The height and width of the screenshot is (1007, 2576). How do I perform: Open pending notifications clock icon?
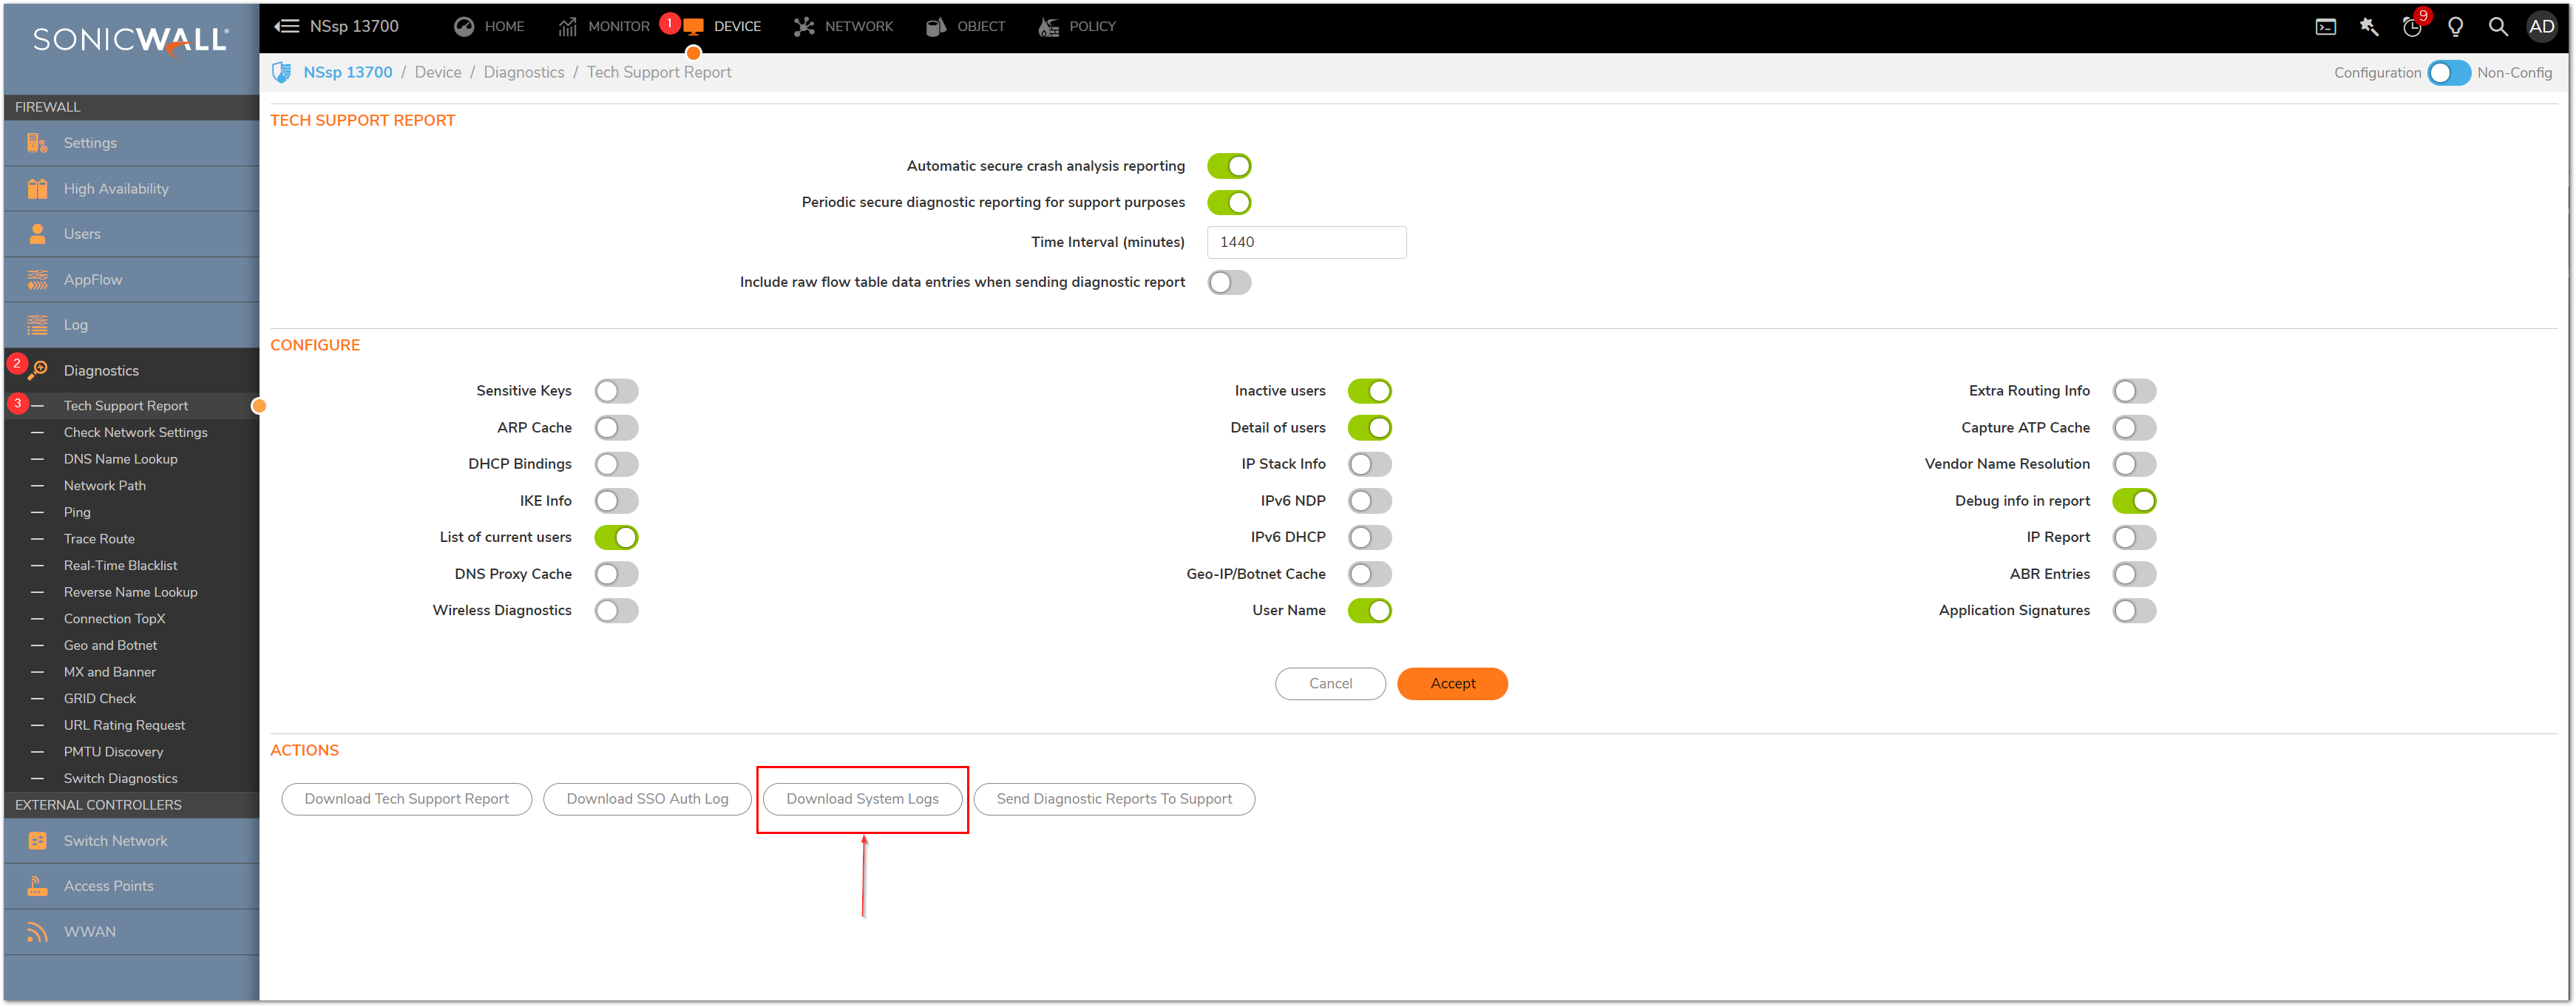[2411, 27]
